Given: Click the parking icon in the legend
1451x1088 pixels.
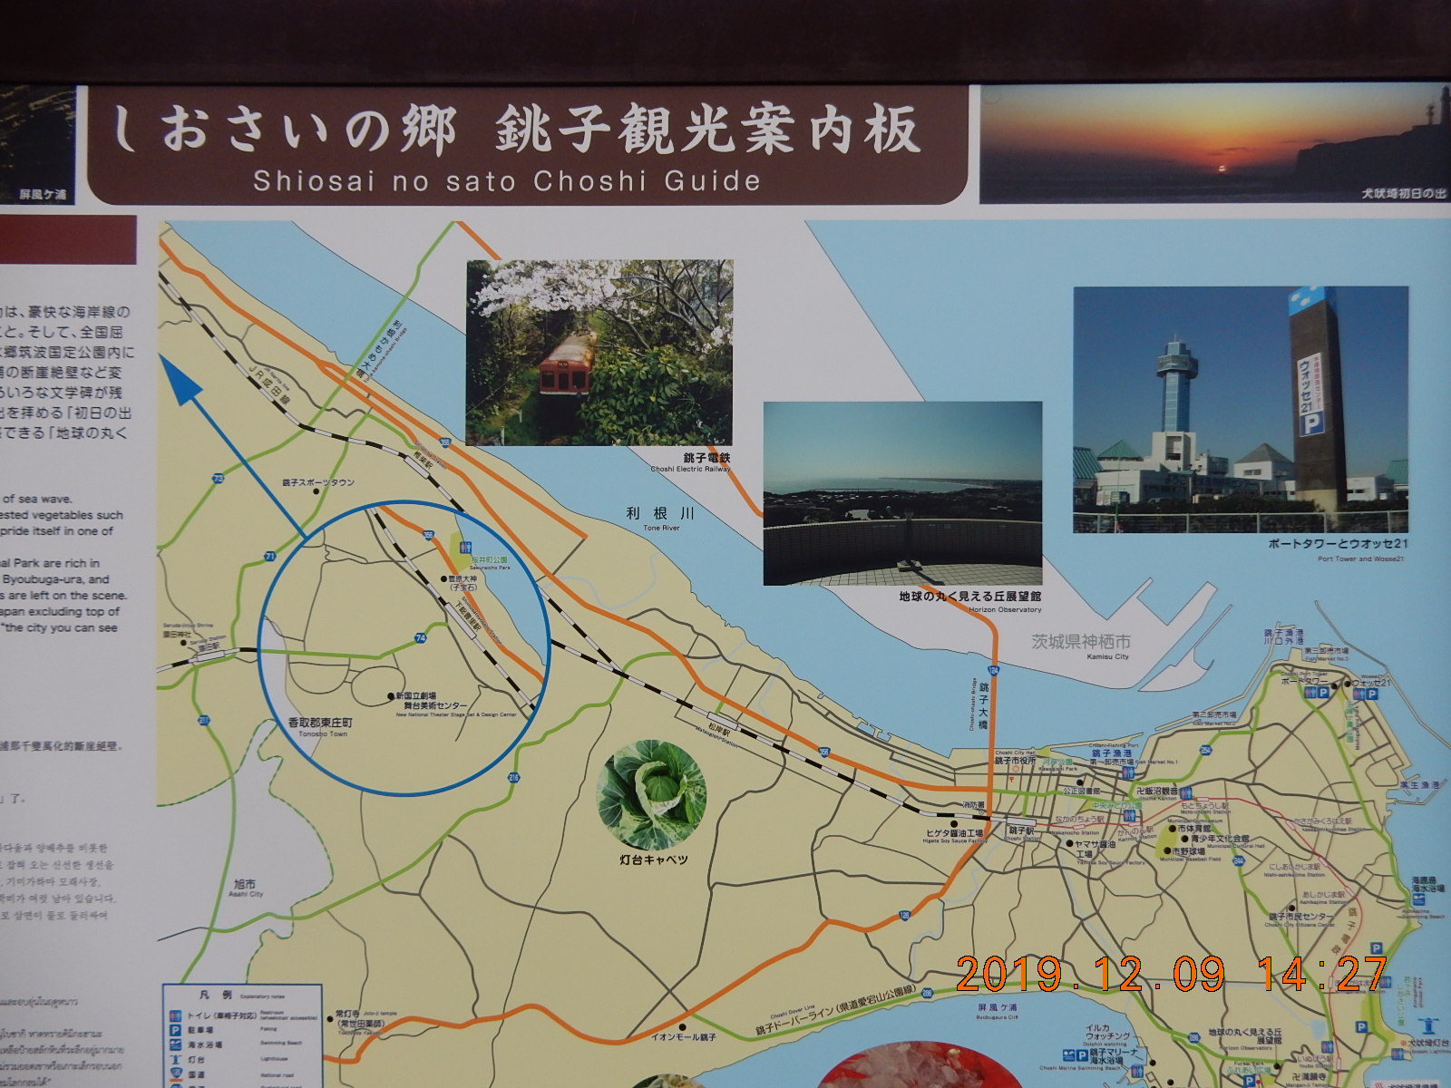Looking at the screenshot, I should tap(174, 1031).
